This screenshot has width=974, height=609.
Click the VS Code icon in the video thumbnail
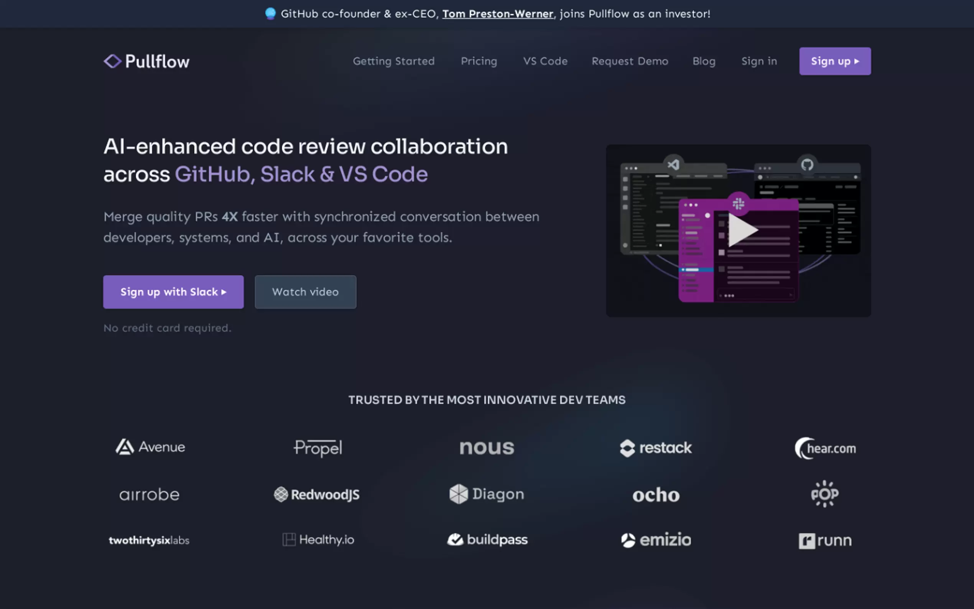674,165
